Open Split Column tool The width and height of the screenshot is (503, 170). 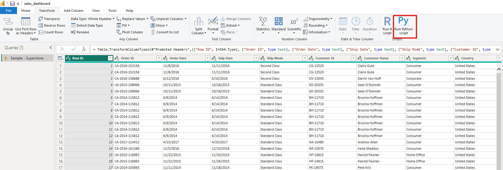(x=199, y=26)
